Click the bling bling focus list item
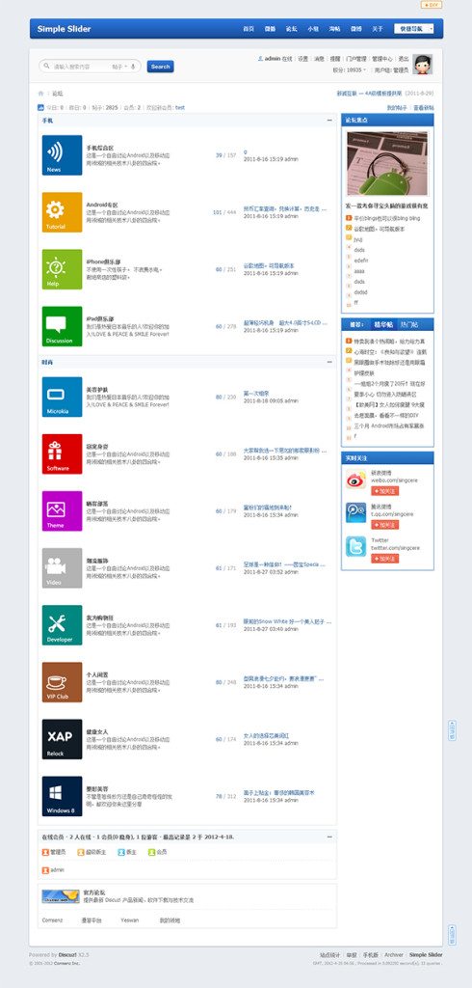Screen dimensions: 472x988 pyautogui.click(x=387, y=219)
